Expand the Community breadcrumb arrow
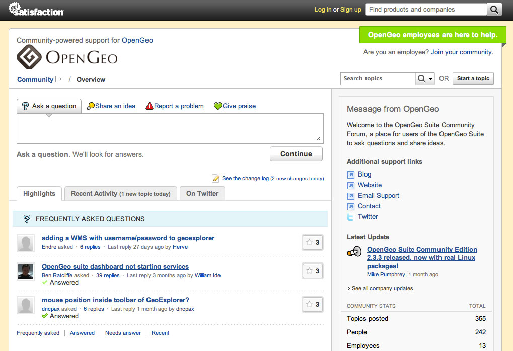The width and height of the screenshot is (513, 351). click(61, 79)
